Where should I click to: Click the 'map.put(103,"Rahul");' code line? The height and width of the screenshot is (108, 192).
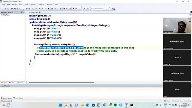(48, 38)
